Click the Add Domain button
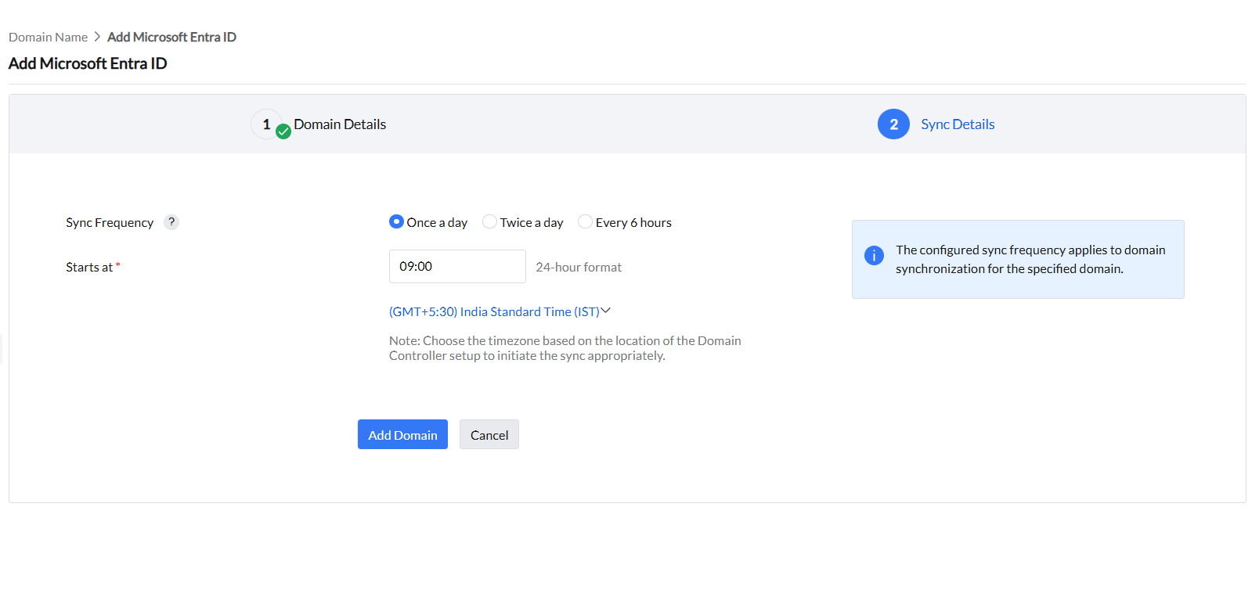The height and width of the screenshot is (615, 1259). tap(402, 434)
